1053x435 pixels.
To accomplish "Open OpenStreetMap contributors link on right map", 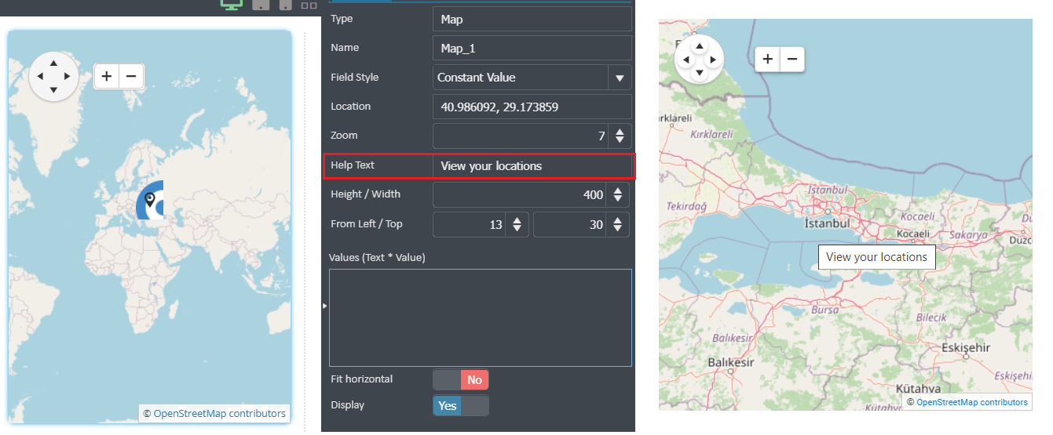I will pos(972,402).
